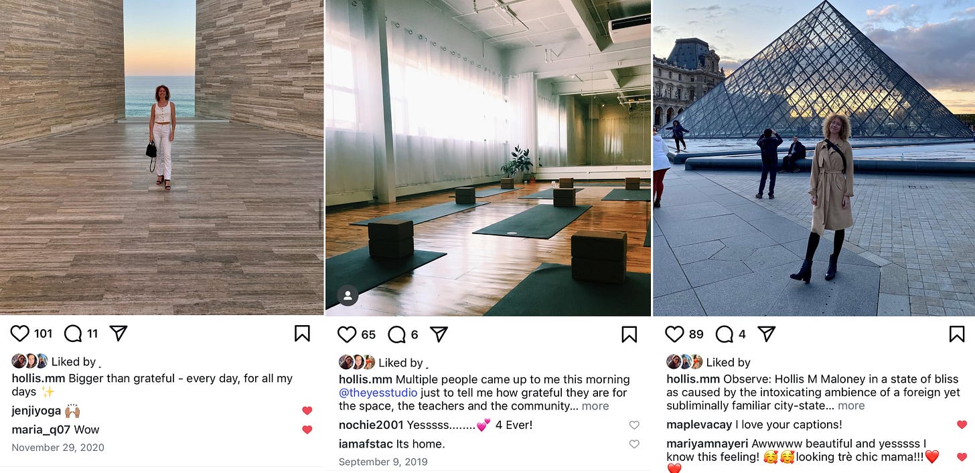Open comments on the yoga studio post
The image size is (975, 473).
click(x=397, y=335)
